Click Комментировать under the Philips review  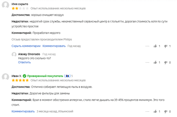(54, 46)
